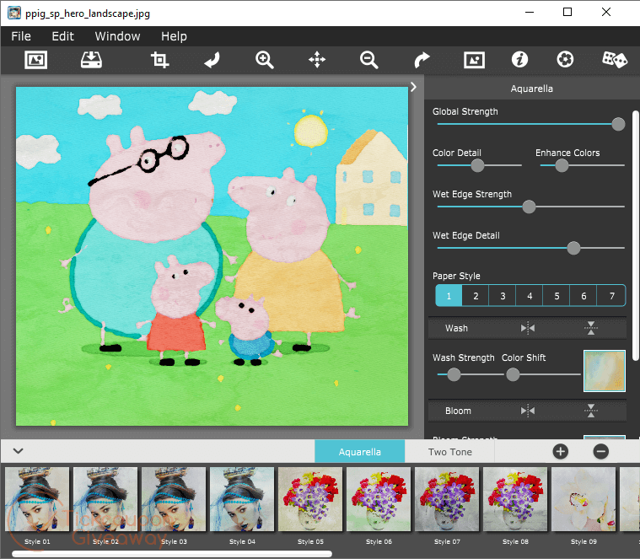640x559 pixels.
Task: Collapse the preset strip chevron
Action: pyautogui.click(x=18, y=451)
